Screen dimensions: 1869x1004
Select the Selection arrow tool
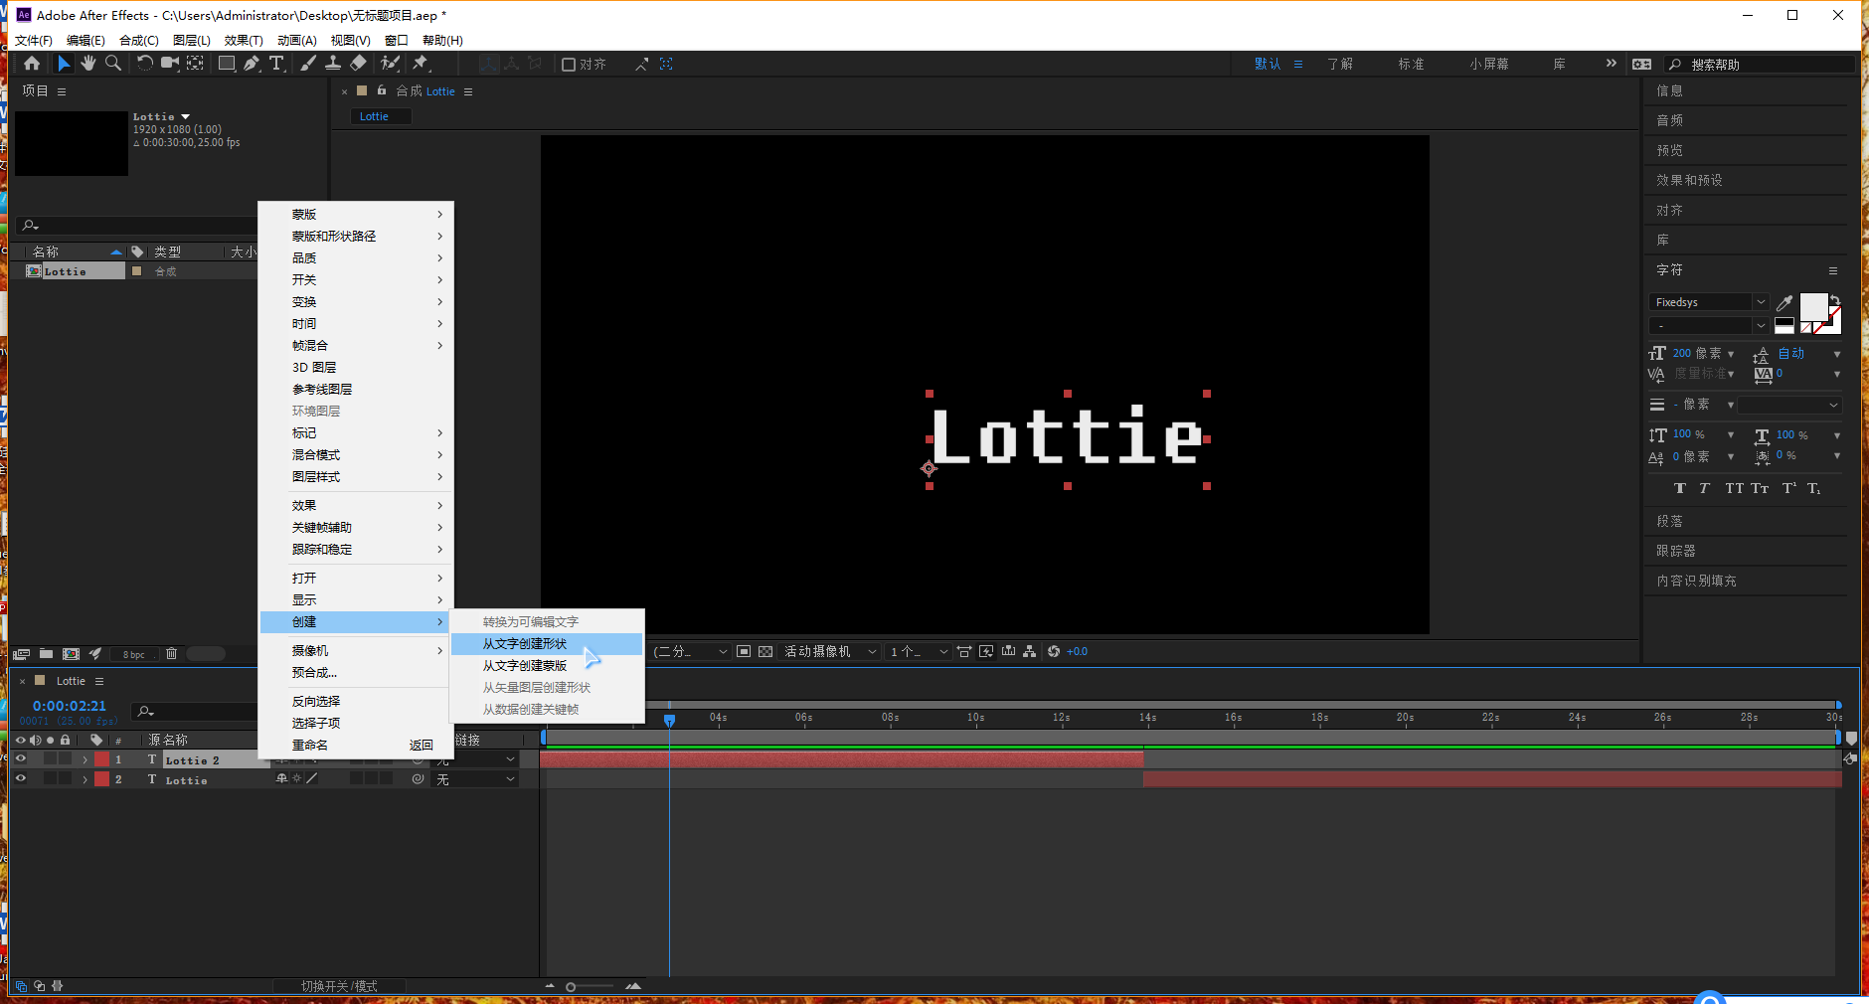[x=64, y=64]
